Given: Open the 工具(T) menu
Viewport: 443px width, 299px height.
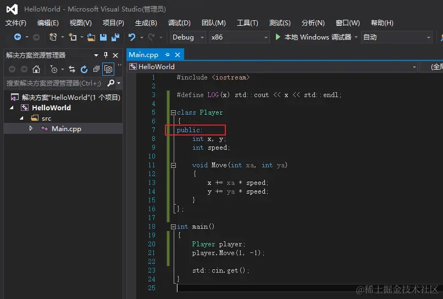Looking at the screenshot, I should [247, 23].
